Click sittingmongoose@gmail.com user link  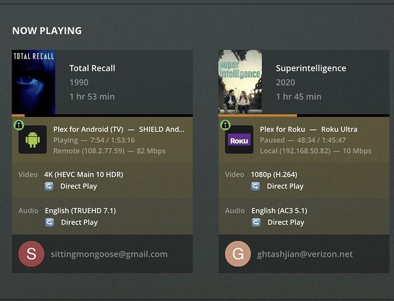click(109, 254)
